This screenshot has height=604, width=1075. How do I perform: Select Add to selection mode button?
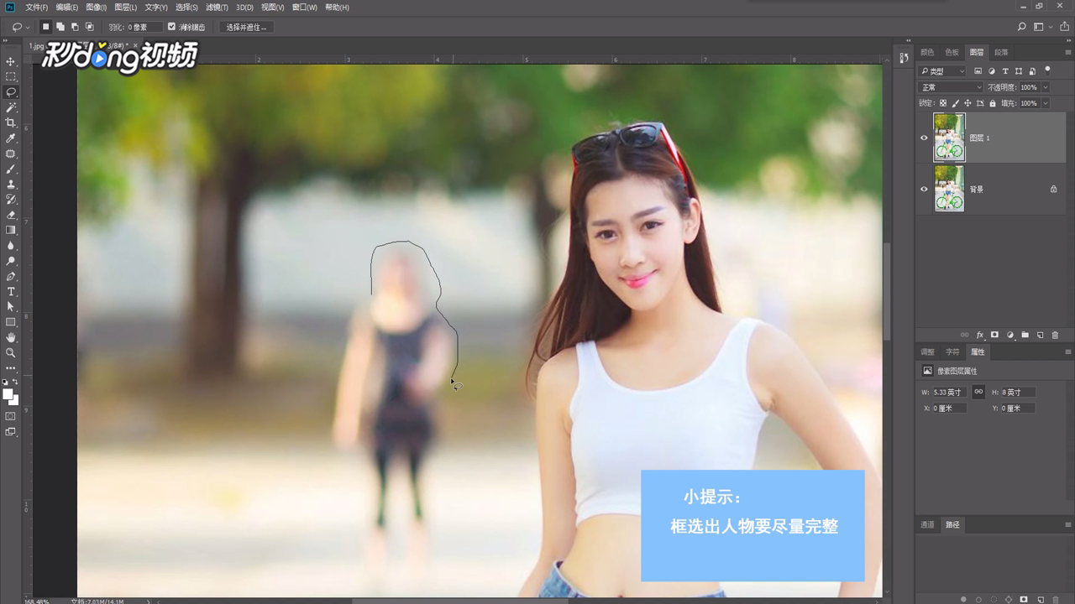point(60,27)
